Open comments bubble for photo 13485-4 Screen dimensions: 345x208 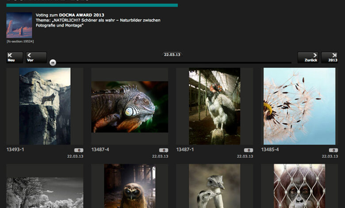click(333, 150)
